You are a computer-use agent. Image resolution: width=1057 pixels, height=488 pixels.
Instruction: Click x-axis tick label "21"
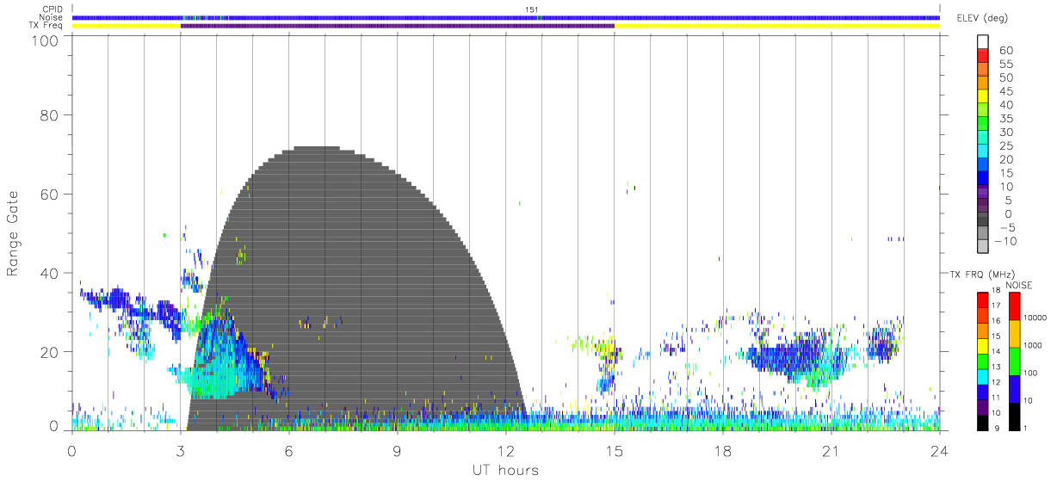pos(831,451)
